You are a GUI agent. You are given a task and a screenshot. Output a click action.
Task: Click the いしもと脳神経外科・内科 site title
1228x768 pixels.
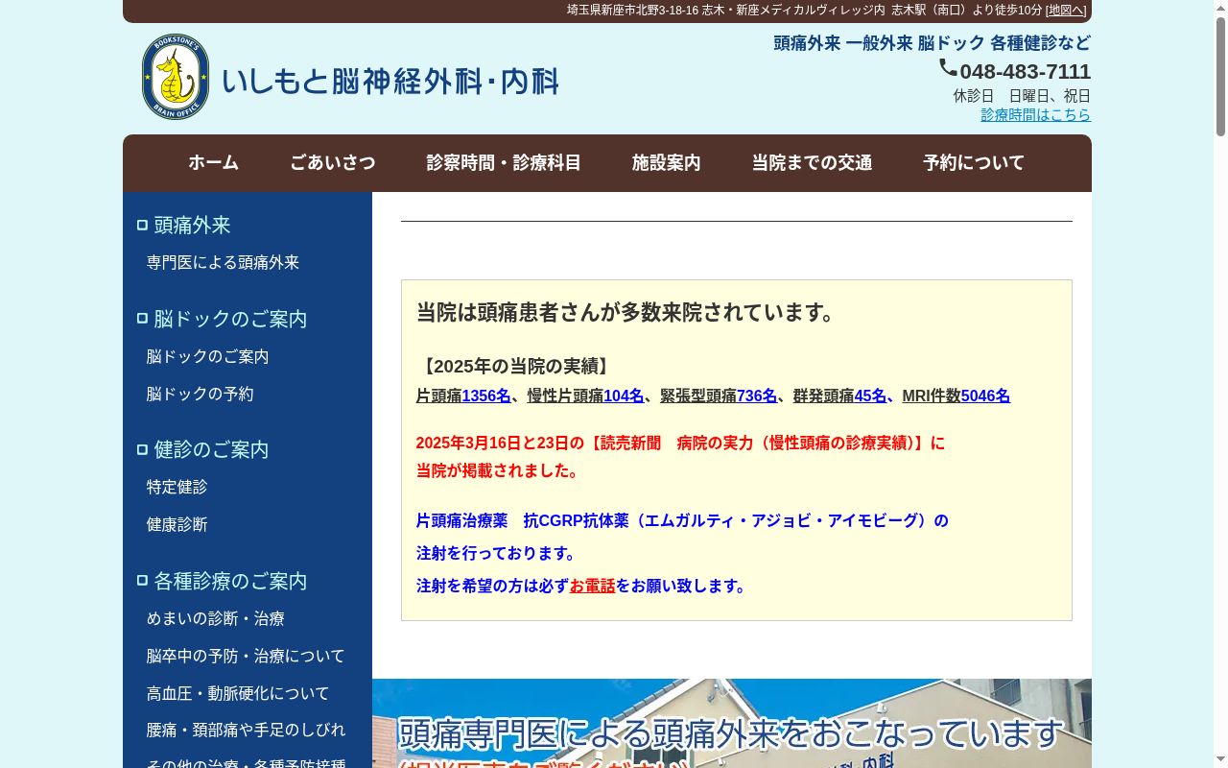click(x=390, y=82)
